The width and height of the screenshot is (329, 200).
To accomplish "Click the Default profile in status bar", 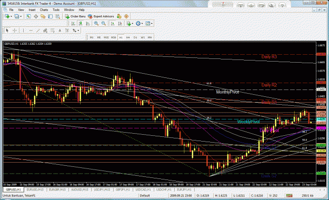I will pos(145,196).
